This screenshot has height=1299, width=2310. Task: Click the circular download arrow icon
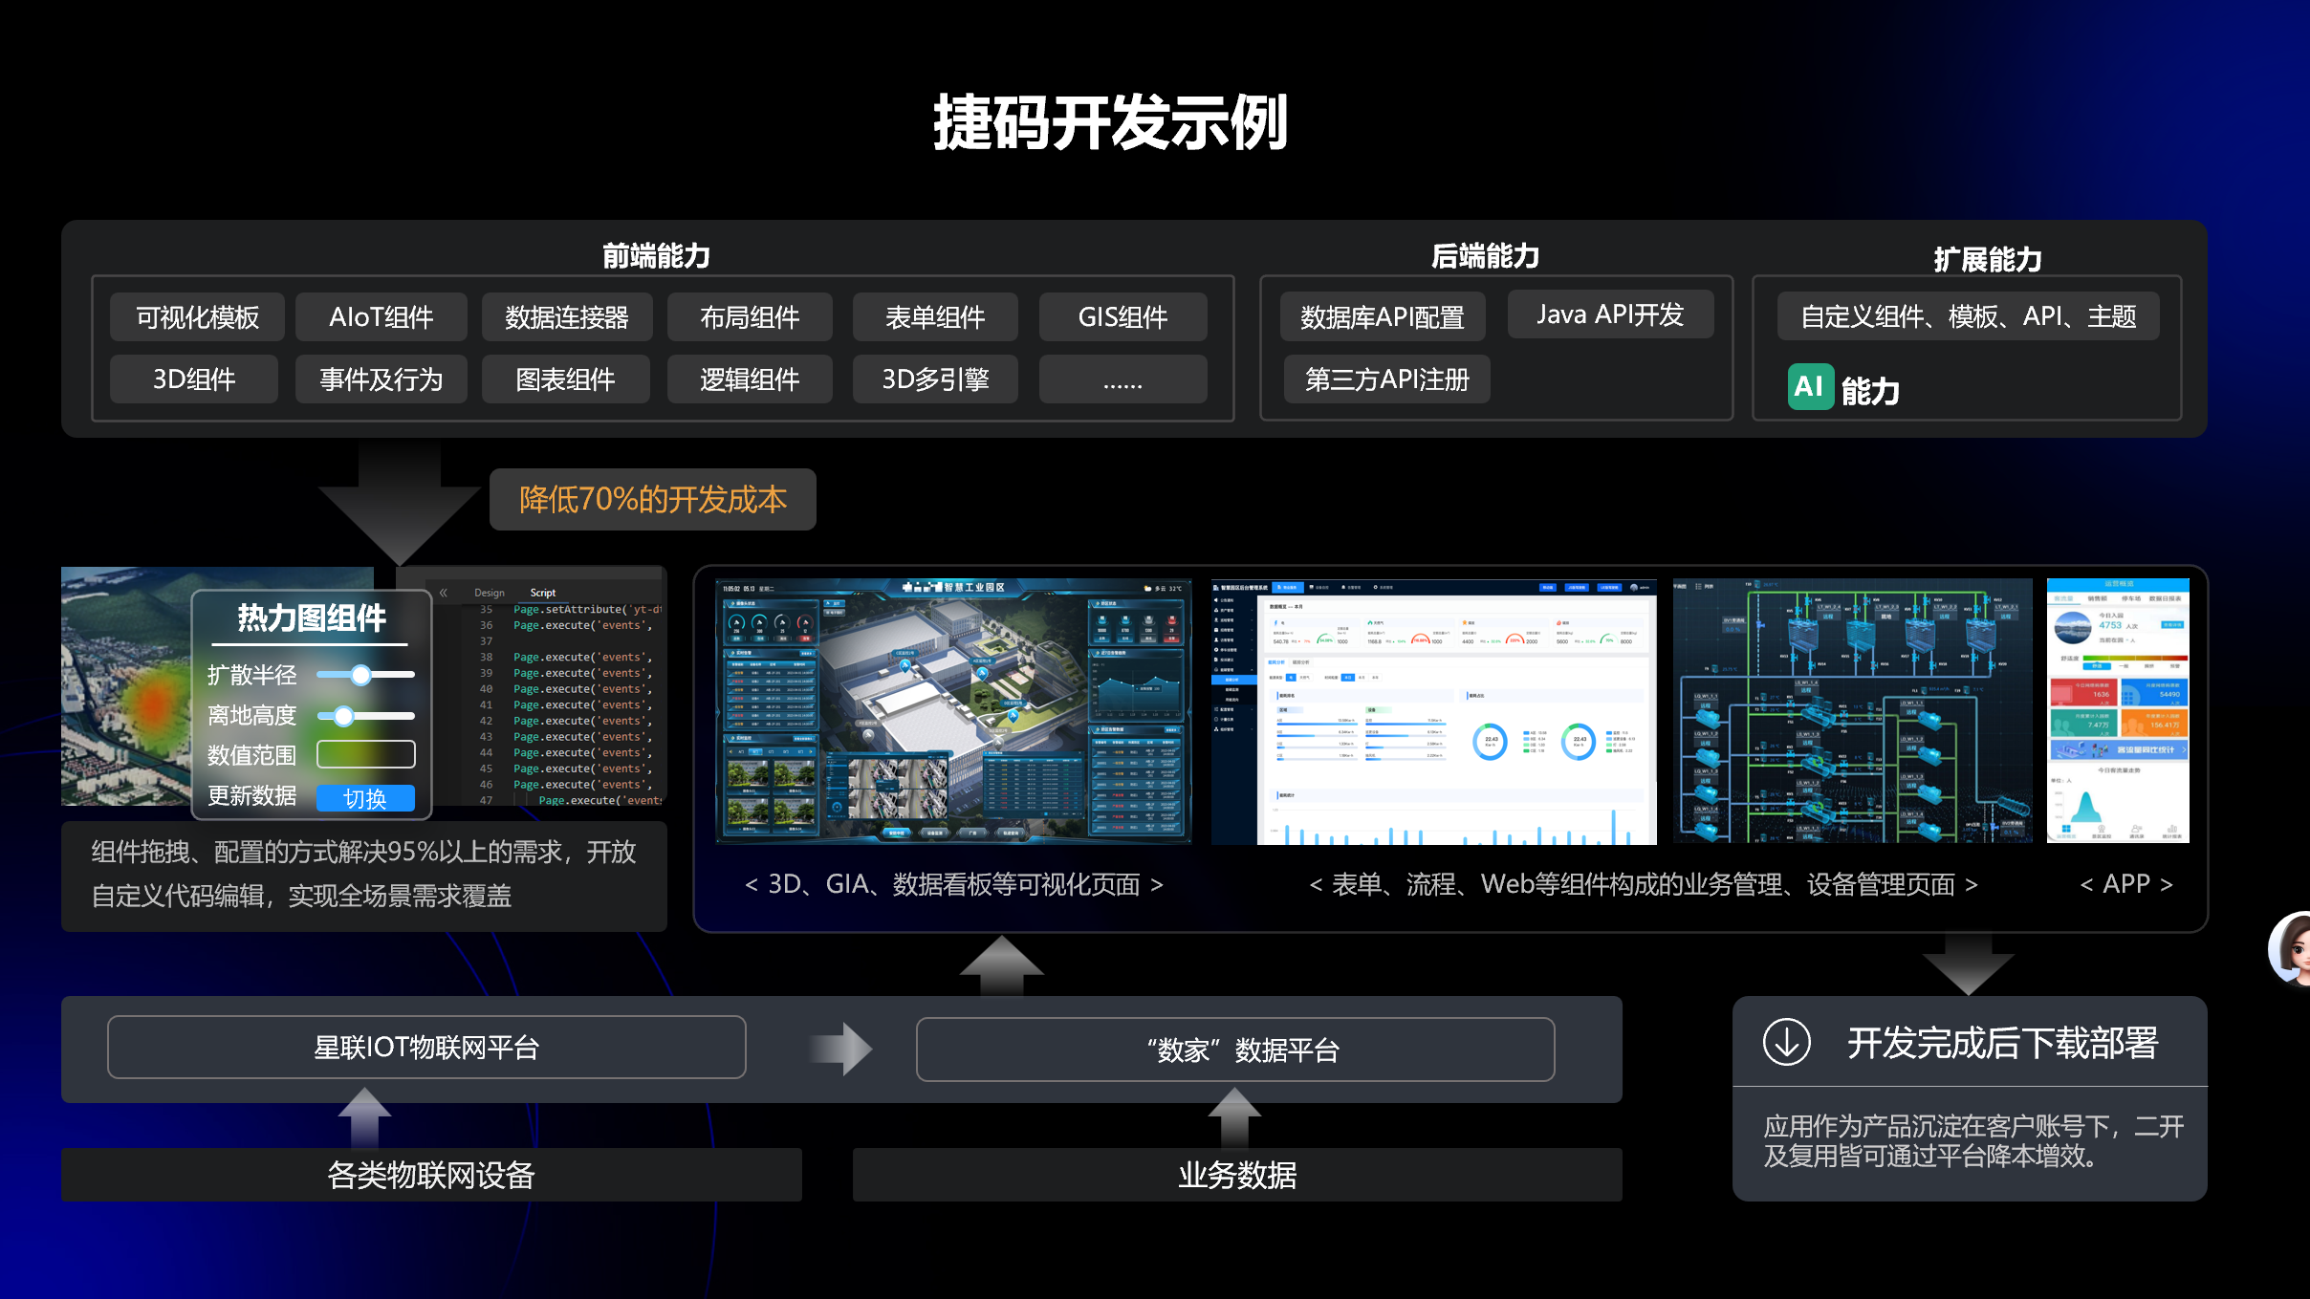tap(1786, 1042)
